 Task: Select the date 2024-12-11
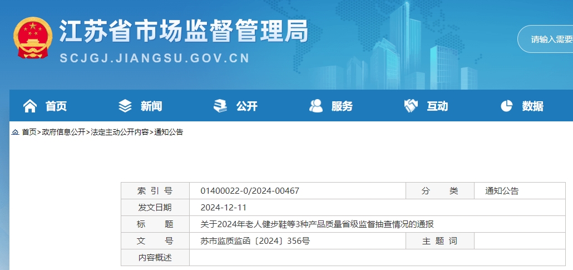tap(224, 208)
